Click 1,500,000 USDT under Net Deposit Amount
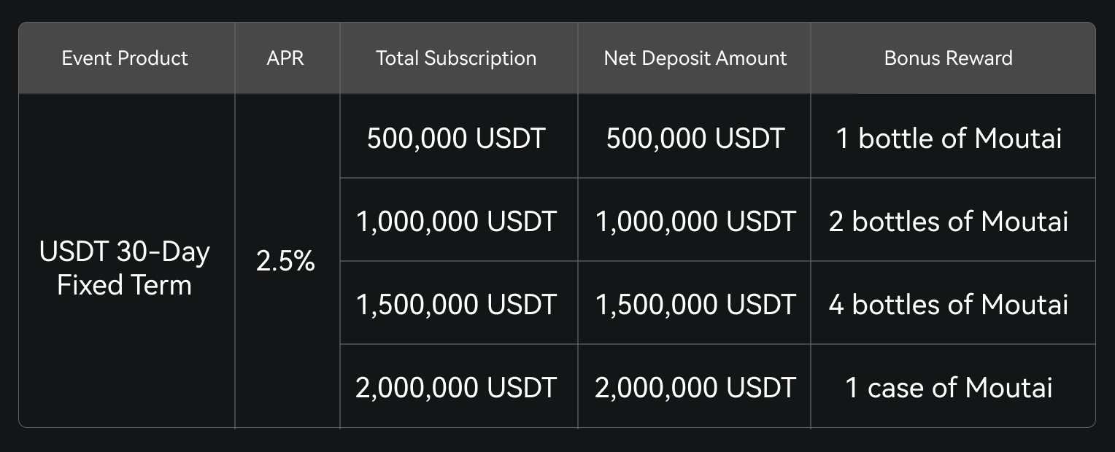The image size is (1115, 452). (x=695, y=304)
